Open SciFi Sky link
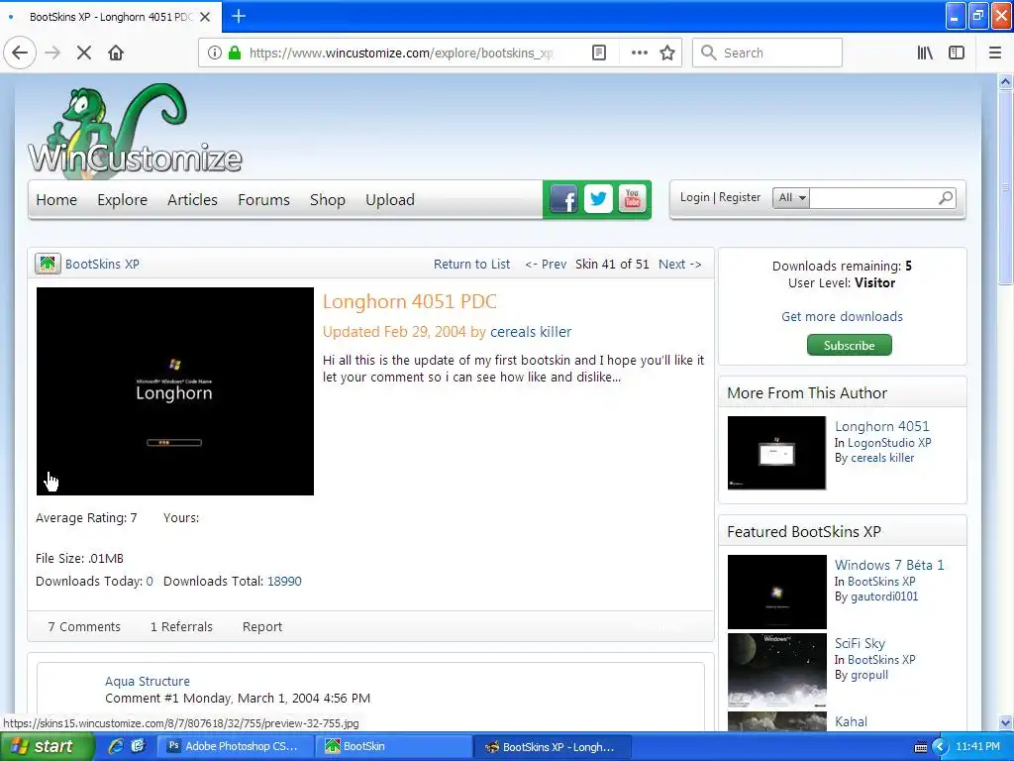This screenshot has height=761, width=1014. tap(860, 643)
